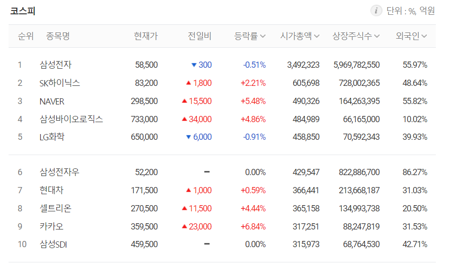Viewport: 454px width, 271px height.
Task: Click LG화학 down change 6,000
Action: 199,137
